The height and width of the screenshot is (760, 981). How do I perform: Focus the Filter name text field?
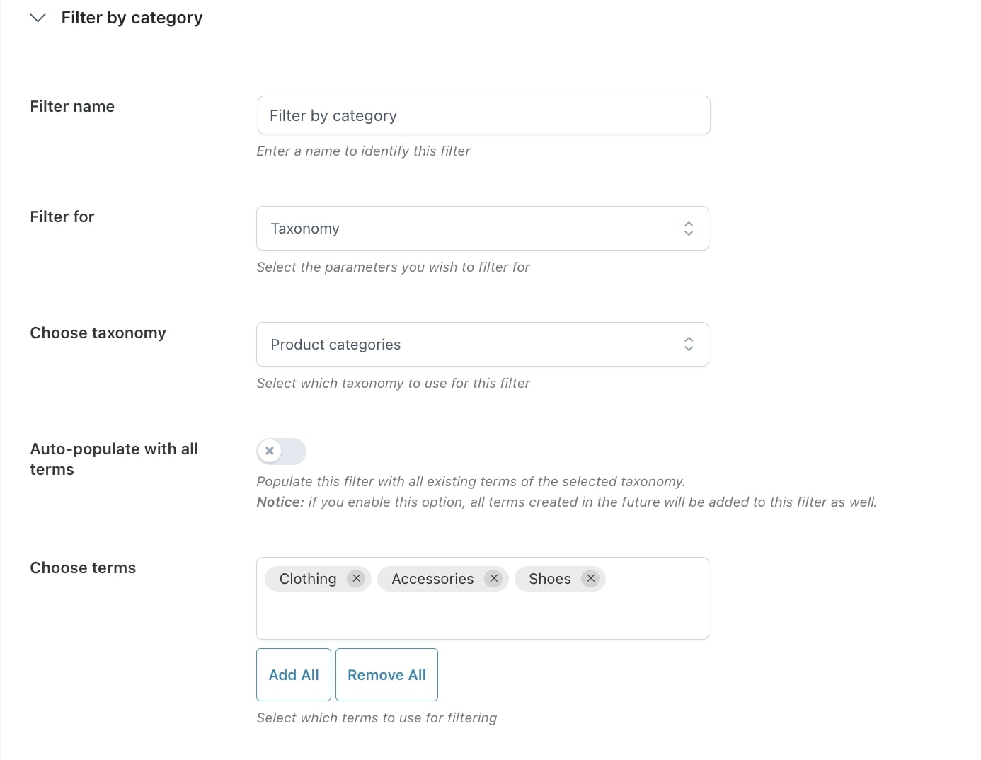click(483, 115)
